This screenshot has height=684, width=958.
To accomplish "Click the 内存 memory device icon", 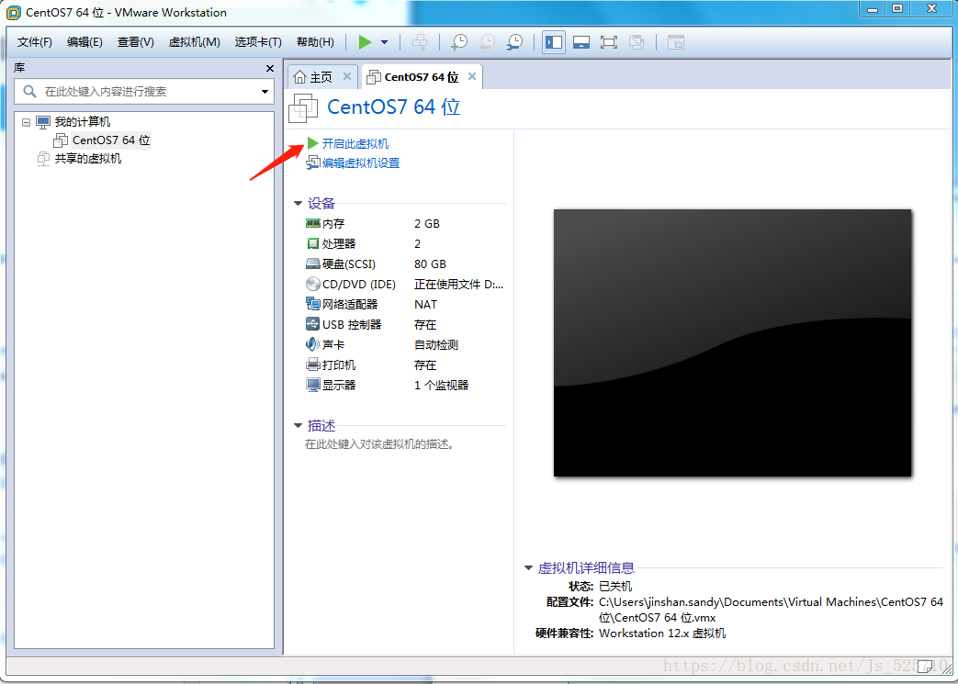I will click(x=313, y=223).
